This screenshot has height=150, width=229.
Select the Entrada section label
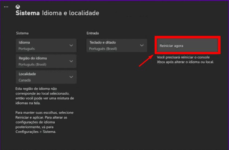pyautogui.click(x=93, y=33)
